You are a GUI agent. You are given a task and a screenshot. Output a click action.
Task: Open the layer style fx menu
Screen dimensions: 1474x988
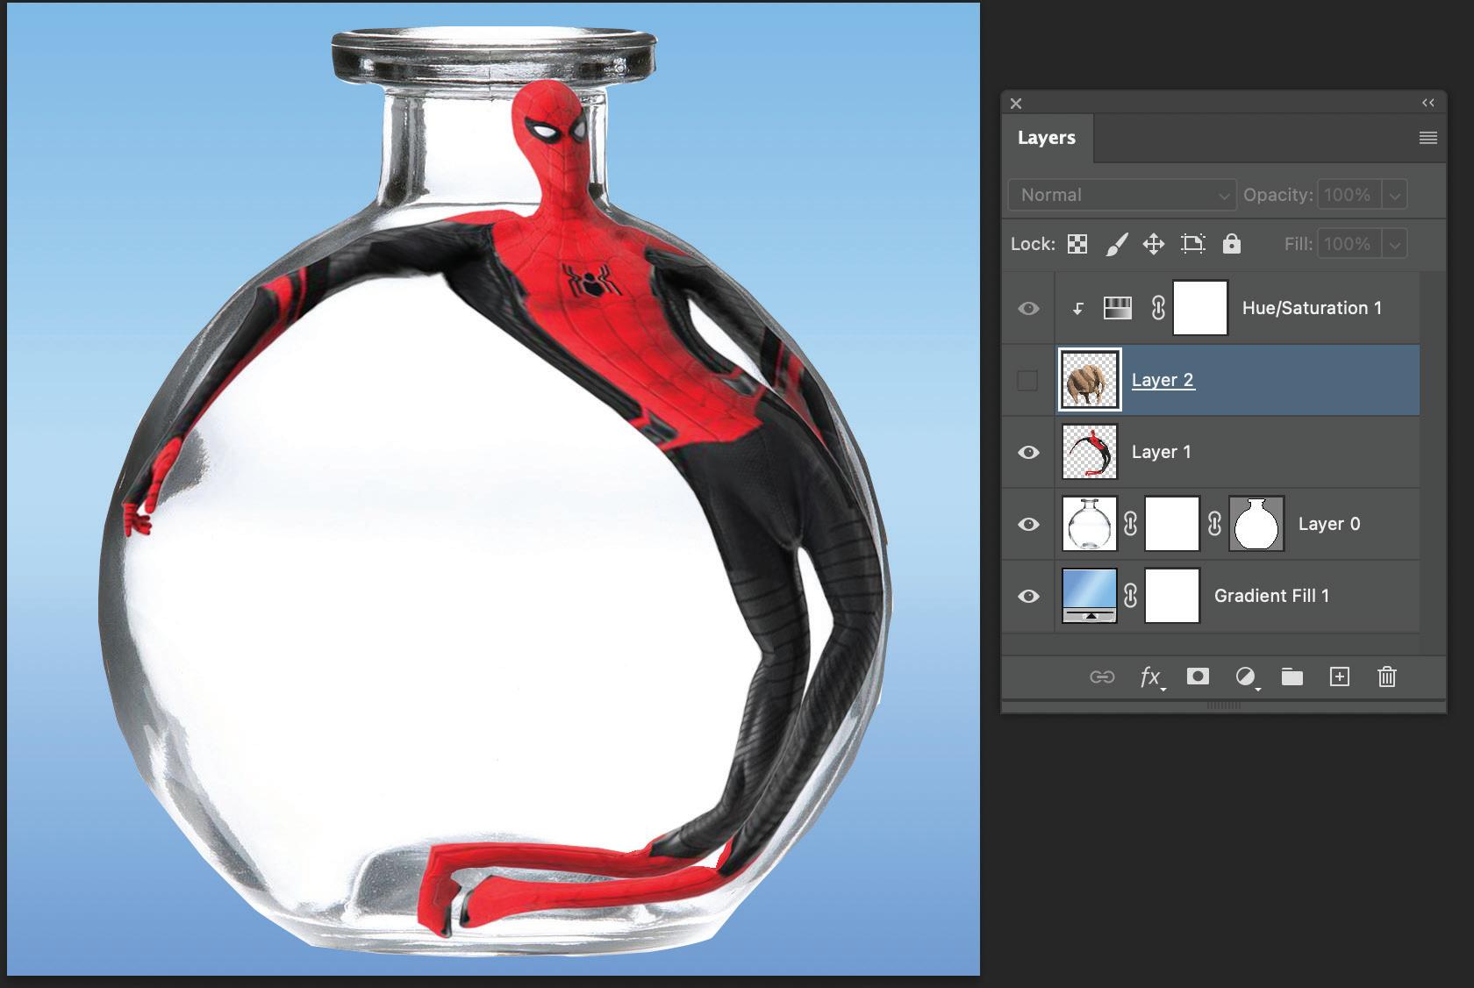tap(1151, 677)
